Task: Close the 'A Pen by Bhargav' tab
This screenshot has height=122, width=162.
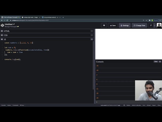Action: click(x=19, y=17)
